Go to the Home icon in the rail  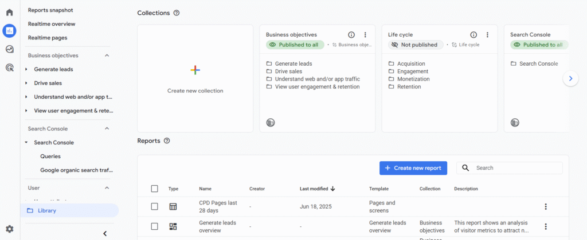tap(9, 13)
